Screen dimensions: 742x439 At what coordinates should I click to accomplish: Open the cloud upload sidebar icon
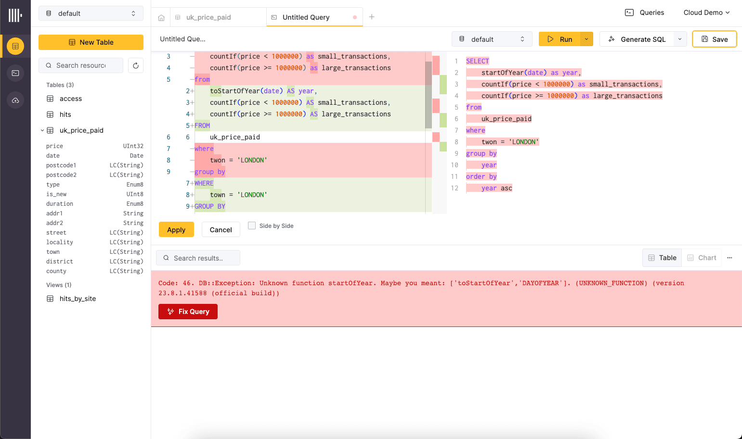tap(15, 100)
